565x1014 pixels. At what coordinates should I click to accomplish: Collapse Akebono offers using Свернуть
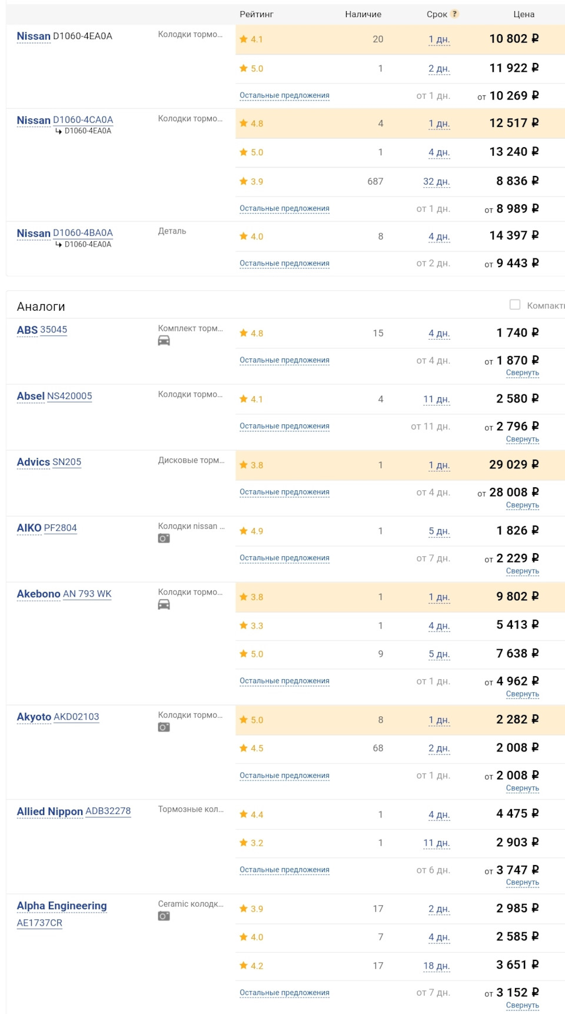(x=522, y=694)
